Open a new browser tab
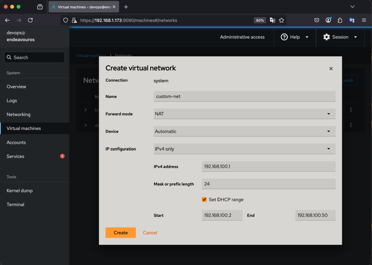Screen dimensions: 372x265 (126, 7)
